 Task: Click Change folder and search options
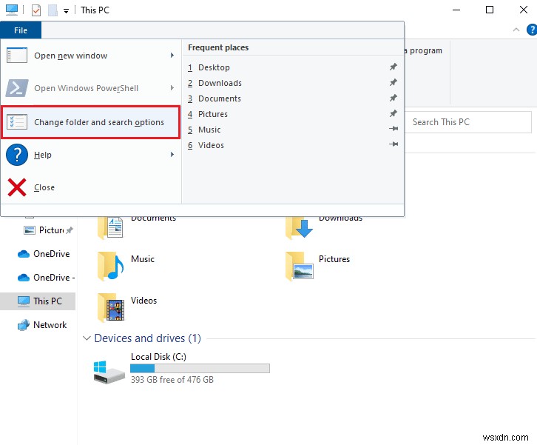click(x=91, y=122)
